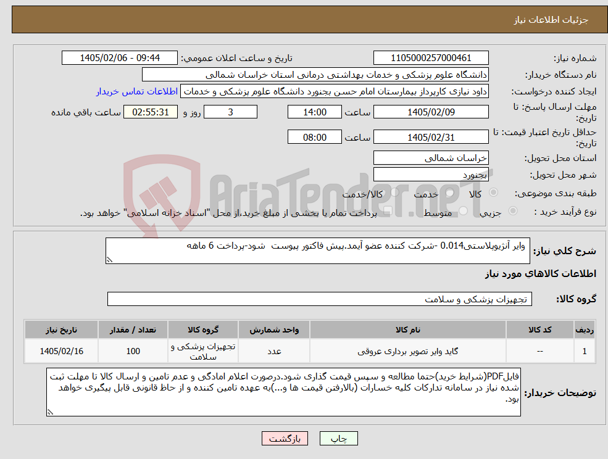Screen dimensions: 608x459
Task: Click the کد کالا column header
Action: coord(539,329)
